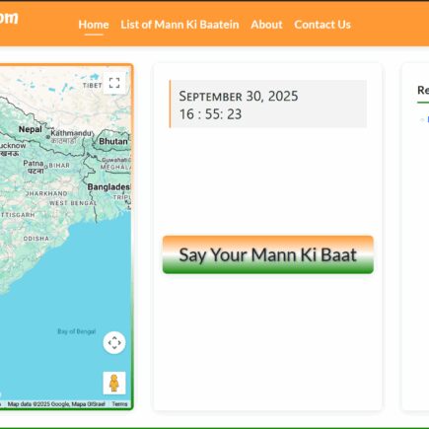Open the map Terms link
Viewport: 429px width, 429px height.
[x=119, y=404]
